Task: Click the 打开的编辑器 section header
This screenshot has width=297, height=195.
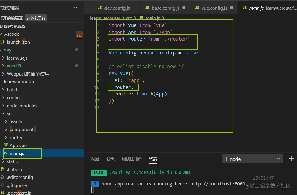Action: pos(11,18)
